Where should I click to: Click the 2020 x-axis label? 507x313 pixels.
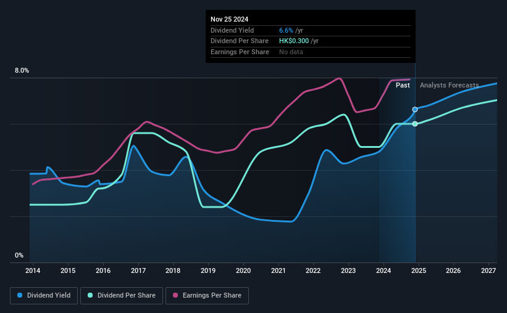(x=243, y=270)
